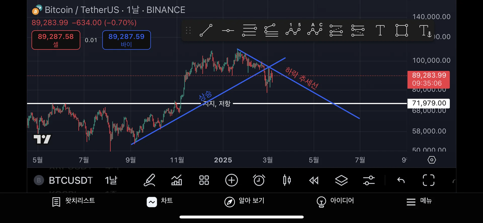Select the Elliott 1-5 wave tool
Screen dimensions: 483x223
(293, 30)
